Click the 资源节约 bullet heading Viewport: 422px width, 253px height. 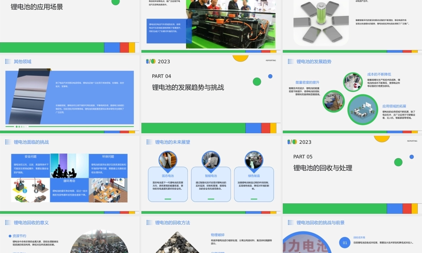pos(19,236)
